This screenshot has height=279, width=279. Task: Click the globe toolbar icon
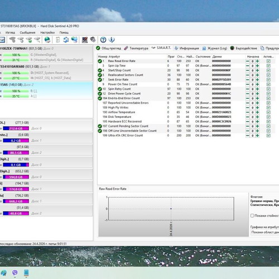tap(47, 40)
